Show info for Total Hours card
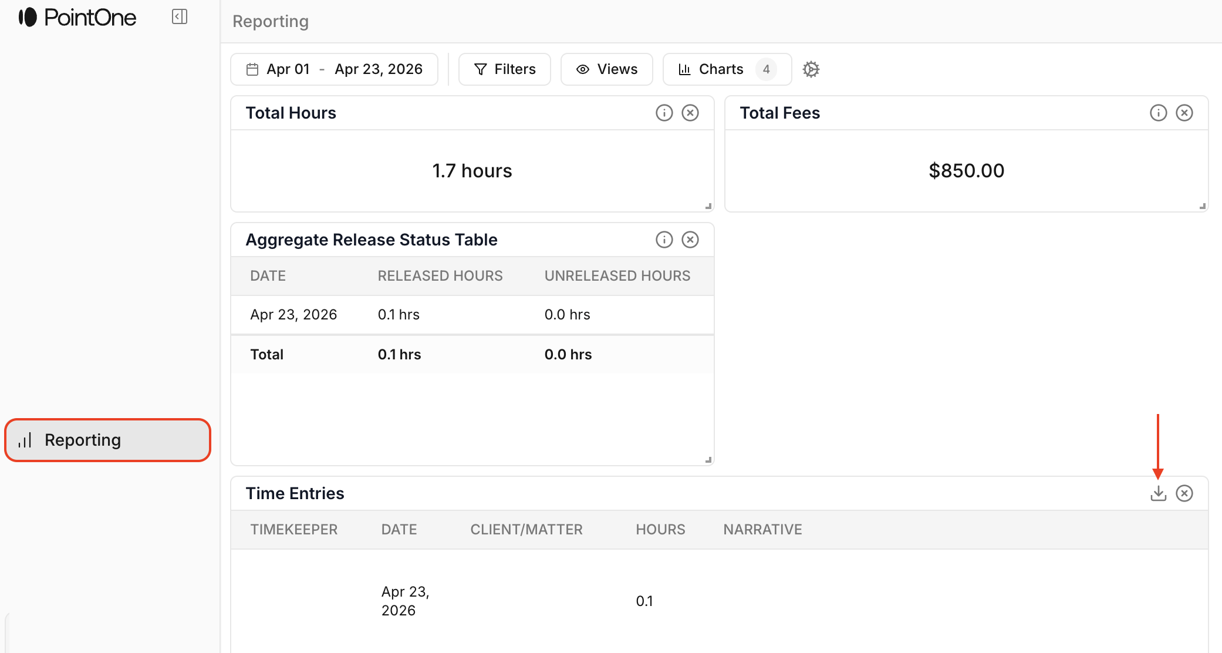Image resolution: width=1222 pixels, height=653 pixels. (664, 113)
